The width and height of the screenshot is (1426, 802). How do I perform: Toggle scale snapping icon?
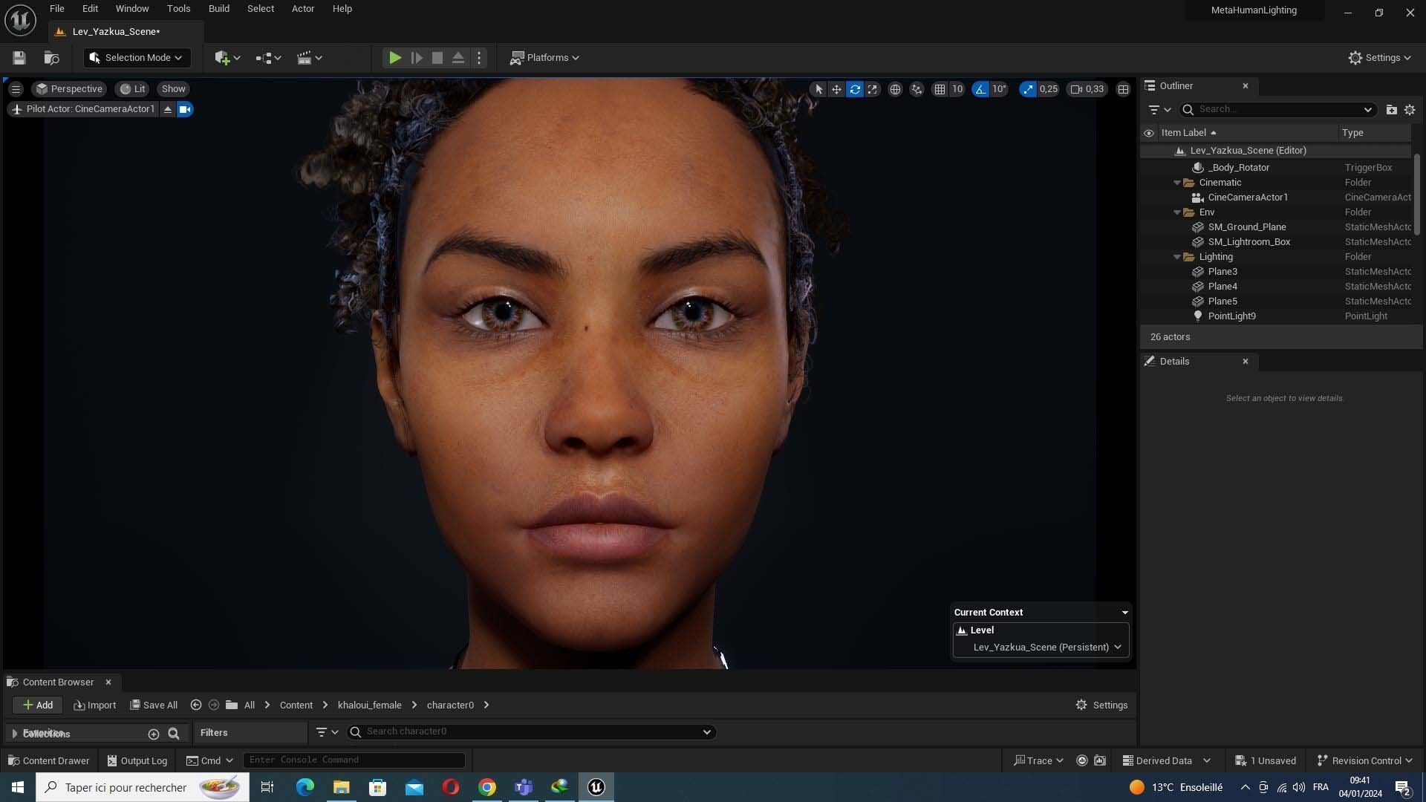pos(1028,89)
